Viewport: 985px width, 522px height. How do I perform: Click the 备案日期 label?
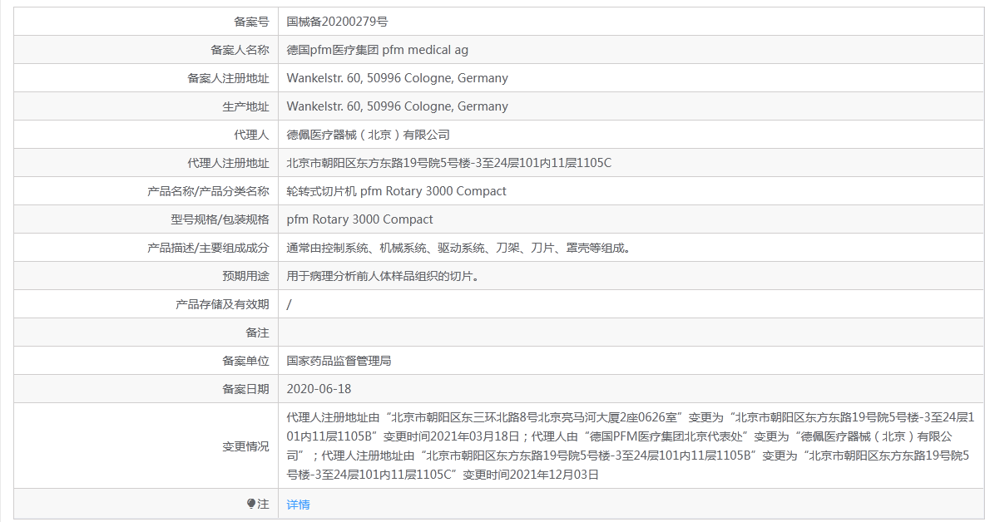click(x=245, y=389)
